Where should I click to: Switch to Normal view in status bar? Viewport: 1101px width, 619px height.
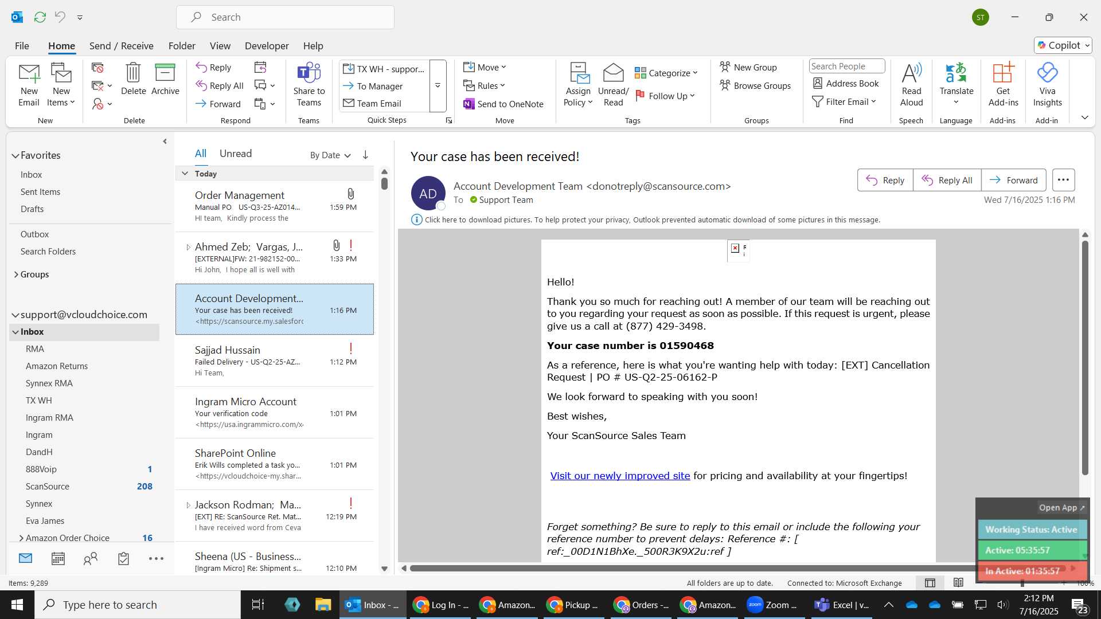pyautogui.click(x=930, y=583)
